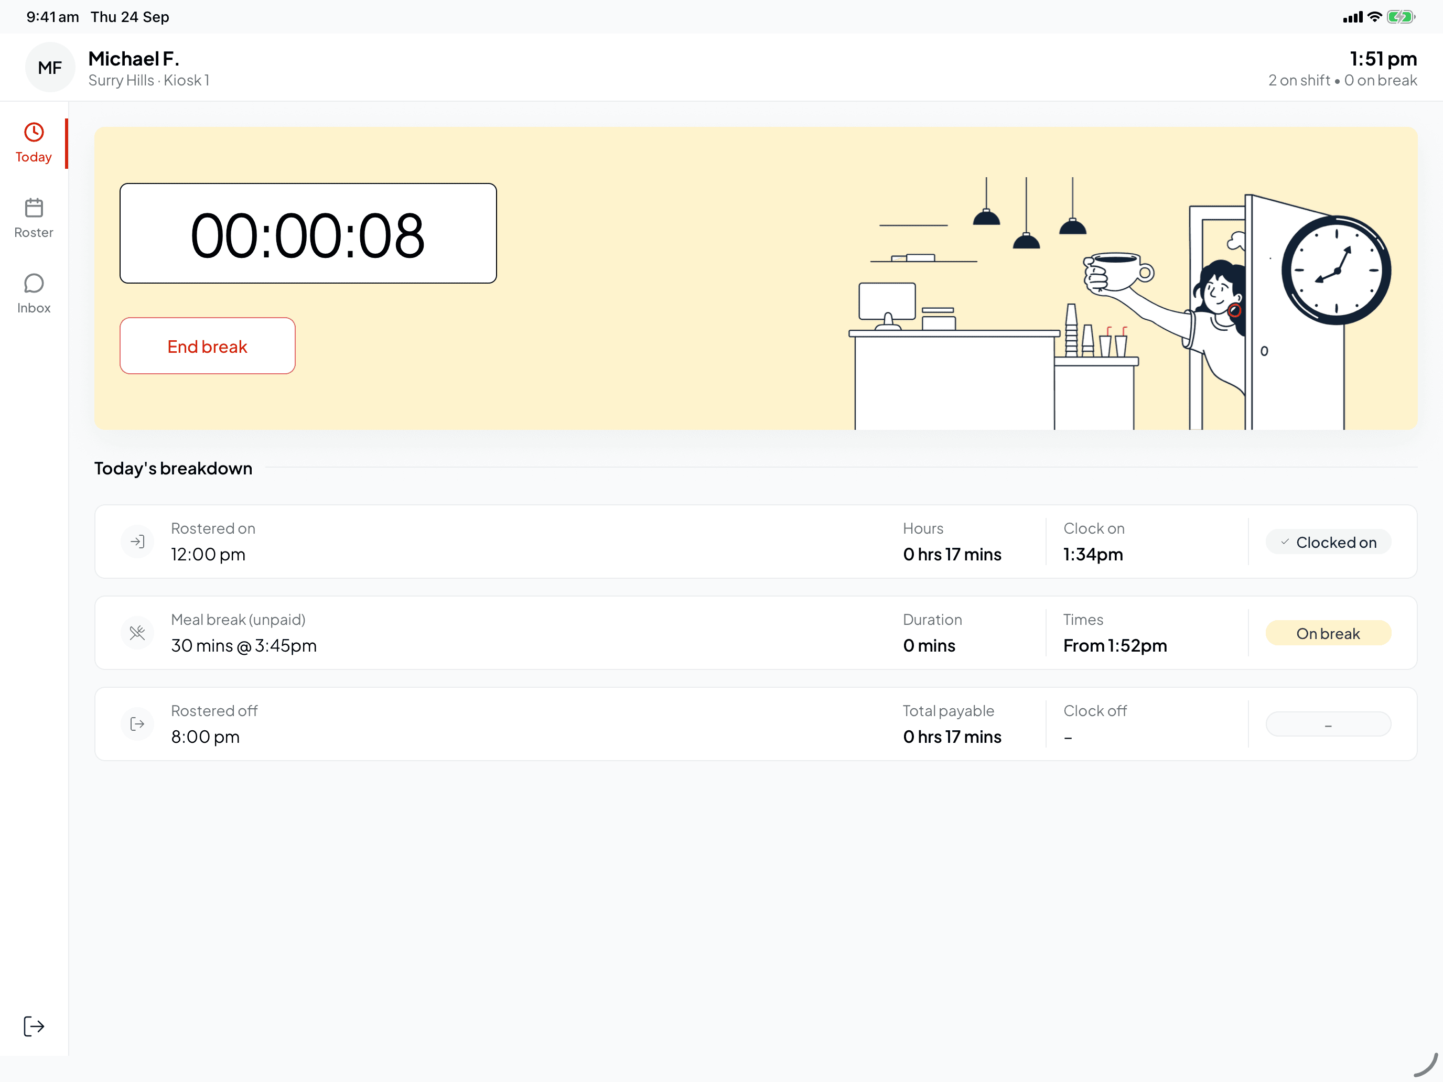The height and width of the screenshot is (1082, 1443).
Task: Click the break timer display 00:00:08
Action: (308, 233)
